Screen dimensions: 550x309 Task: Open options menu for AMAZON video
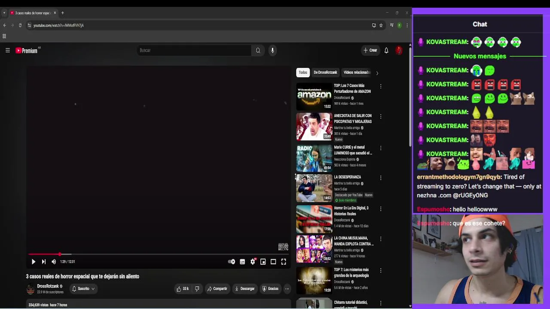pos(381,86)
